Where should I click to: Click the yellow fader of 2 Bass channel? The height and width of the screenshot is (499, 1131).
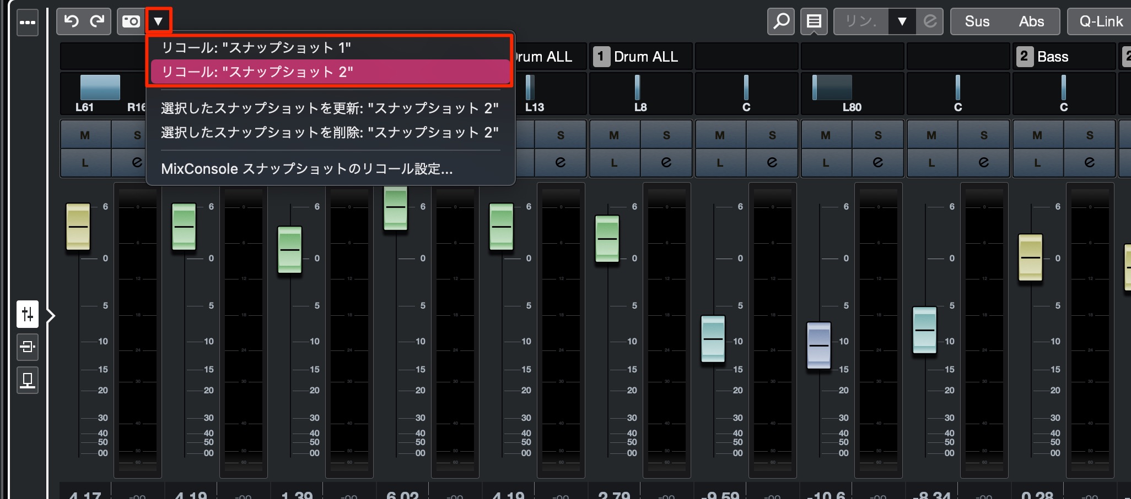pos(1031,257)
